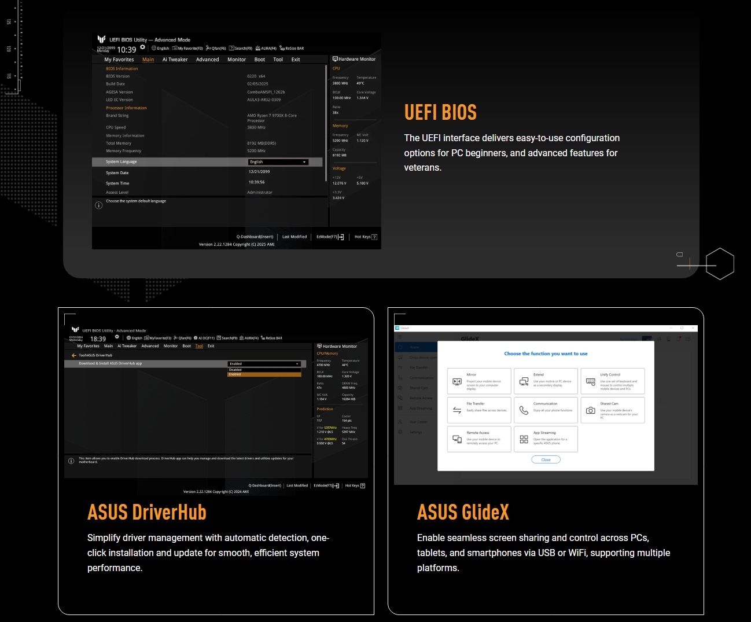Image resolution: width=751 pixels, height=622 pixels.
Task: Click the Hardware Monitor header in upper BIOS
Action: pos(354,59)
